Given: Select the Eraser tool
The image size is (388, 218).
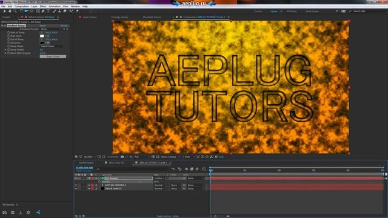Looking at the screenshot, I should pos(65,11).
